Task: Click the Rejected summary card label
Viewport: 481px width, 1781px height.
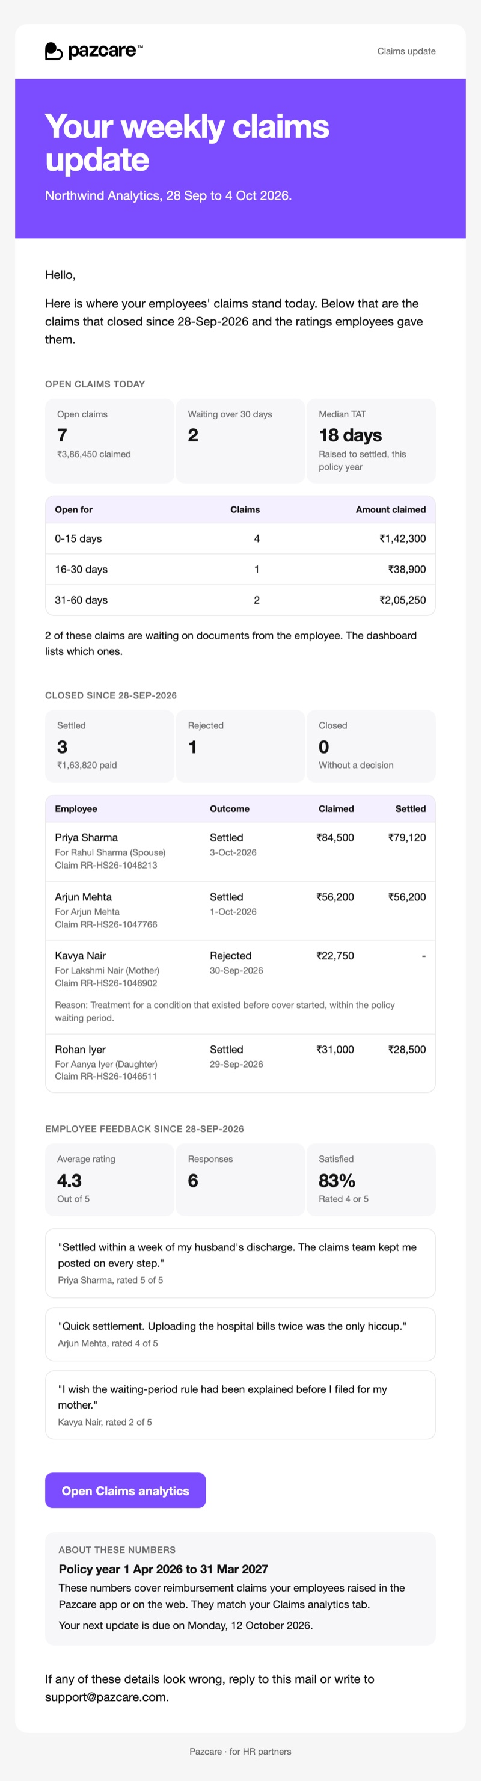Action: click(x=206, y=725)
